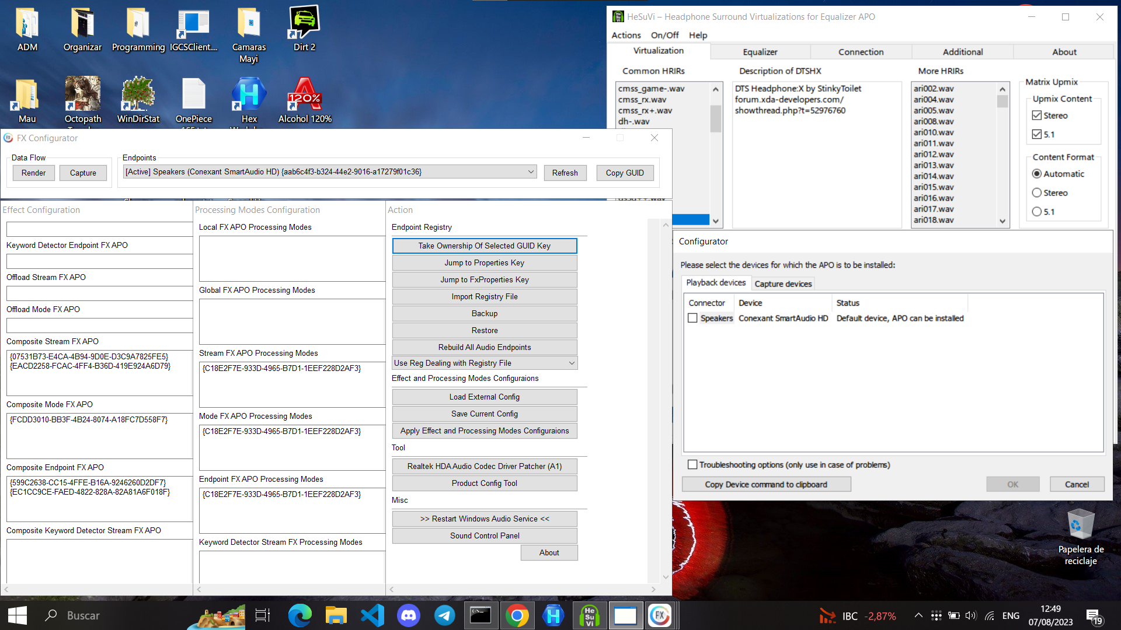This screenshot has height=630, width=1121.
Task: Click Copy GUID button
Action: [x=625, y=173]
